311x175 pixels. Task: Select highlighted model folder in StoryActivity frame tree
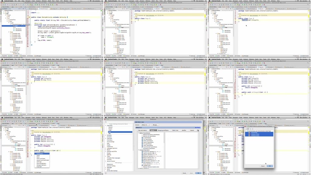14,26
